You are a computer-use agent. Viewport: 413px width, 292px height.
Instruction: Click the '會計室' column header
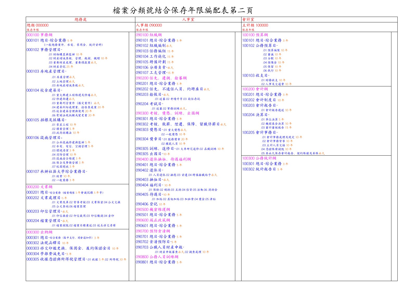(248, 20)
